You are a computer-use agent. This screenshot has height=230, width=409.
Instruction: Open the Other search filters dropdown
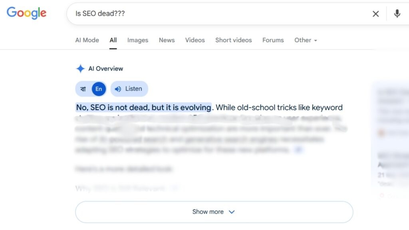pyautogui.click(x=305, y=40)
